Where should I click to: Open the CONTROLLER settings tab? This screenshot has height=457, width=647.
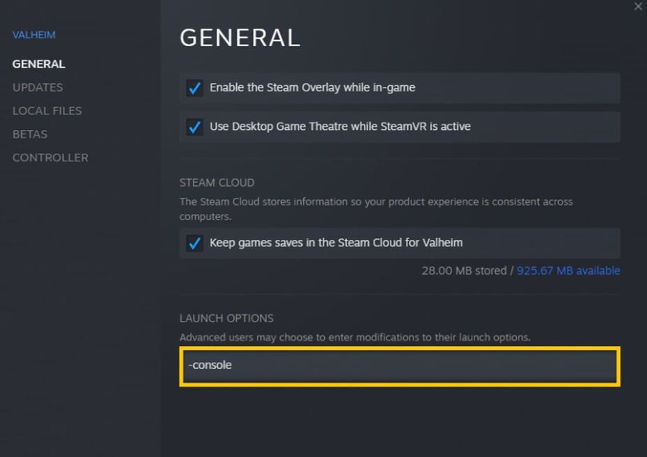pos(50,157)
